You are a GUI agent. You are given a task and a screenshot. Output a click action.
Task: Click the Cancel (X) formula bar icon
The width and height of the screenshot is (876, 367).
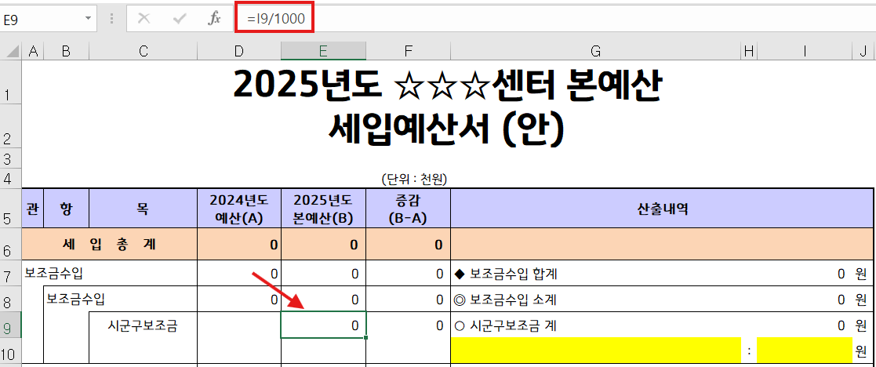click(144, 19)
